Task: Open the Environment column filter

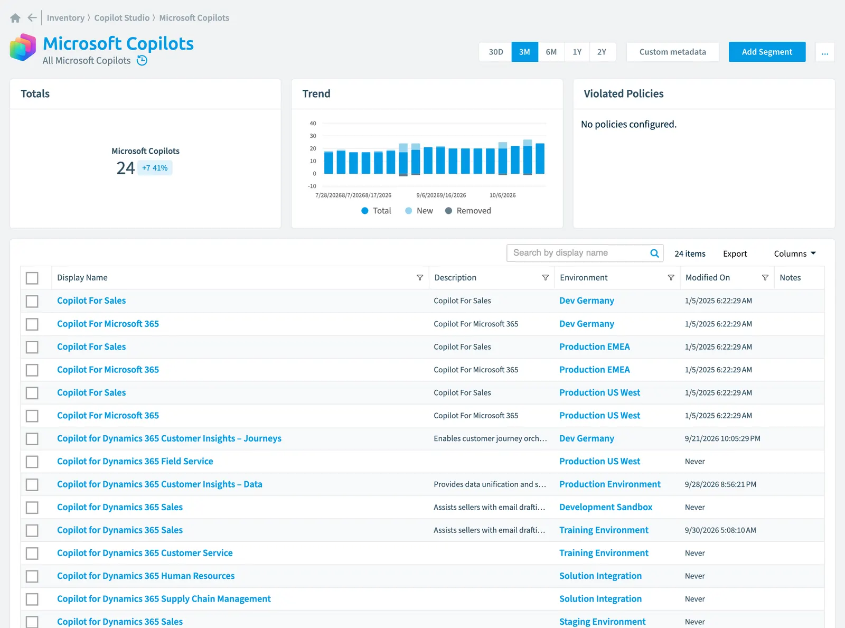Action: [671, 278]
